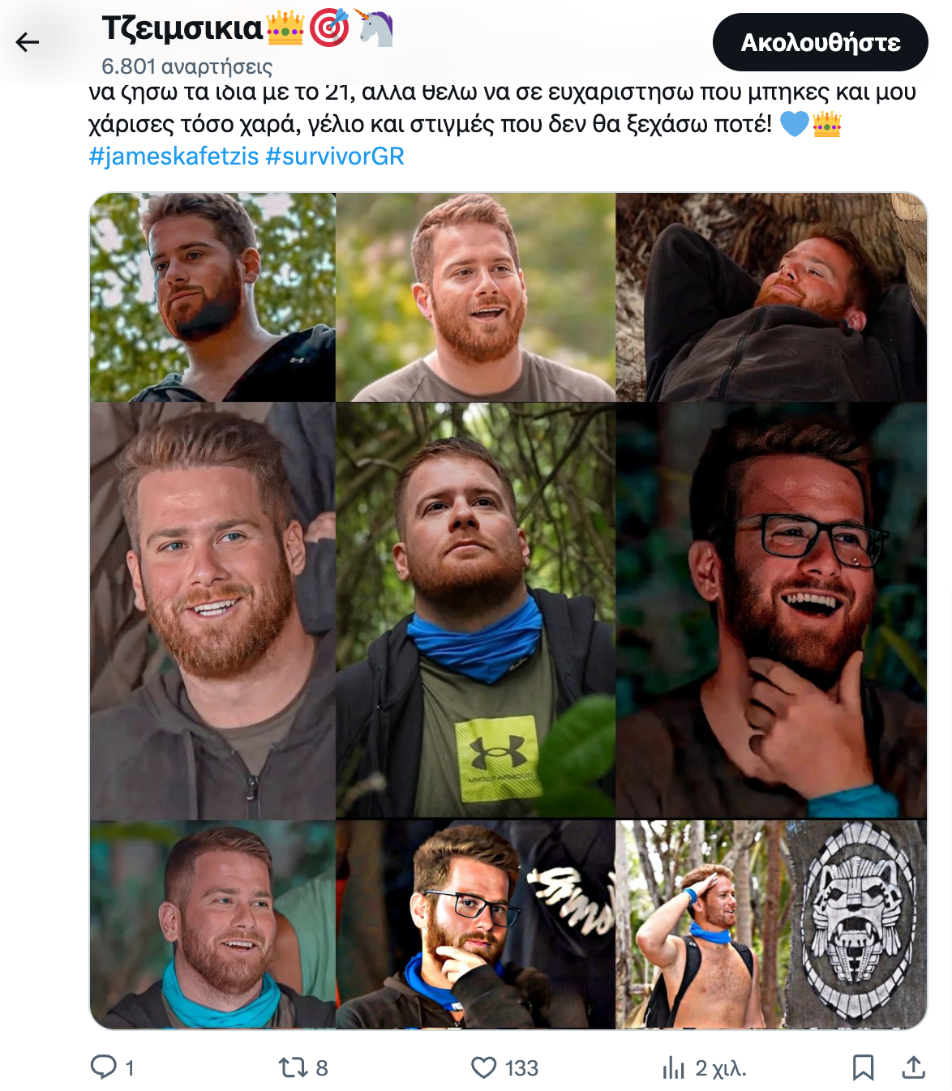Open bottom-left photo with turquoise bandana
This screenshot has height=1091, width=952.
[212, 925]
